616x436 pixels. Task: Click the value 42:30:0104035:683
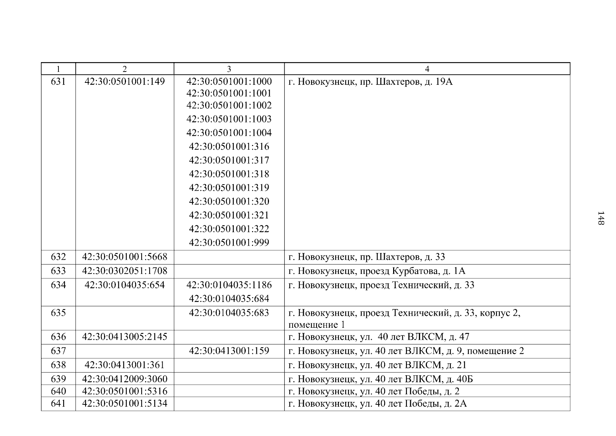pos(229,313)
